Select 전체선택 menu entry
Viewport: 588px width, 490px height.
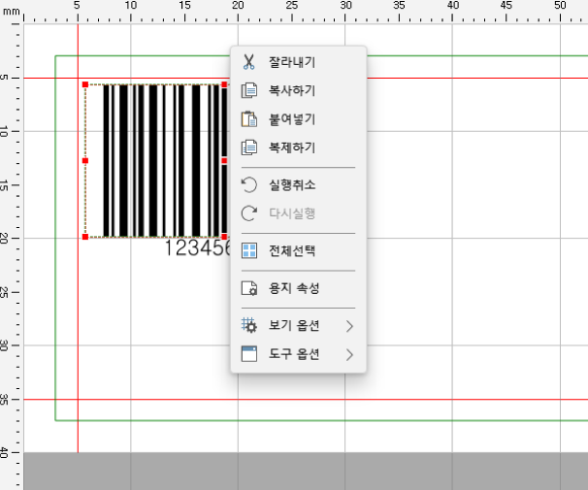299,250
